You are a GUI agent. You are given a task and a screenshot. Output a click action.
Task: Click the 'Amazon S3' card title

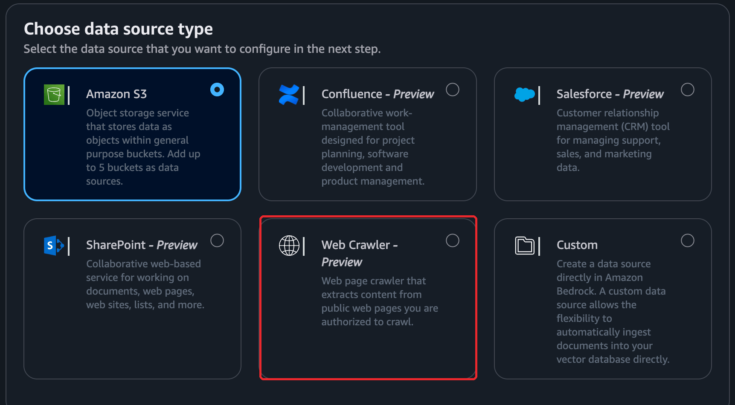pos(116,94)
